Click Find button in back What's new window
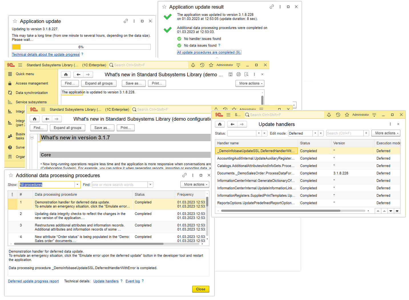The height and width of the screenshot is (300, 409). (x=70, y=83)
